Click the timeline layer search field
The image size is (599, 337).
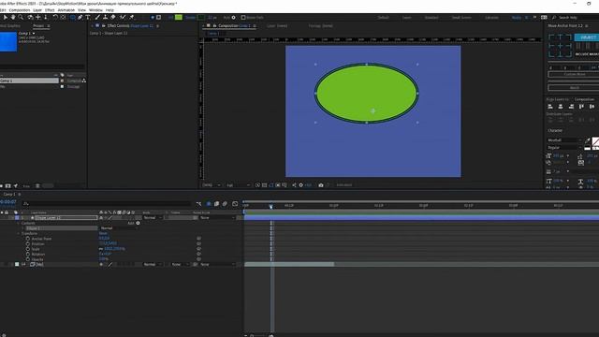click(x=107, y=204)
